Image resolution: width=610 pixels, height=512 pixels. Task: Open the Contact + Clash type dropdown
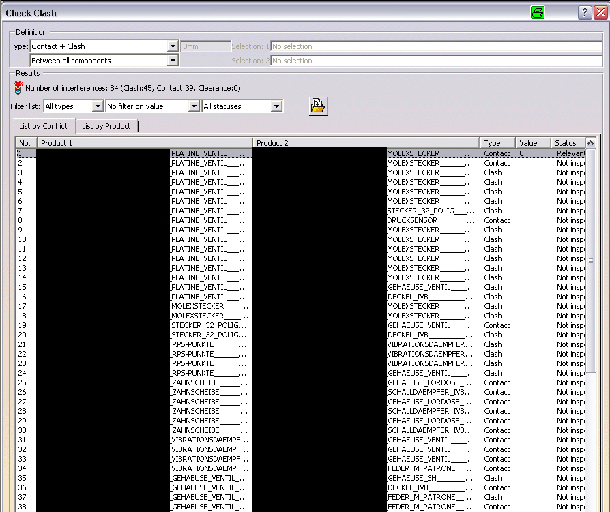[173, 46]
